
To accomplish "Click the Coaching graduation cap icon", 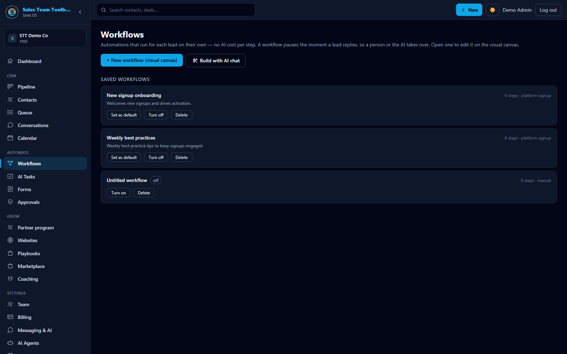I will point(10,279).
